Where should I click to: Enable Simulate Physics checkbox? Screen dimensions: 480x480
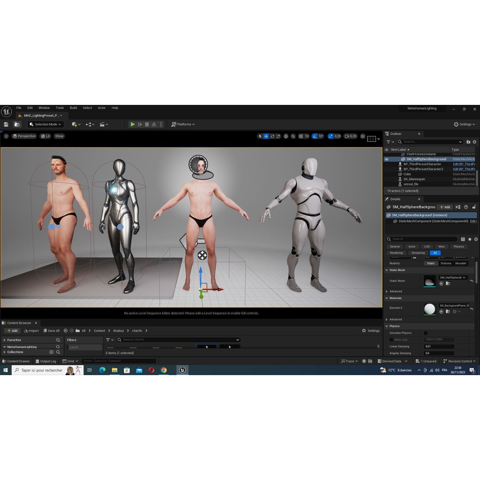(x=426, y=333)
